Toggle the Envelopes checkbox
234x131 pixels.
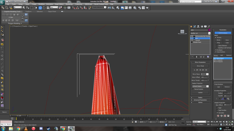click(x=215, y=50)
